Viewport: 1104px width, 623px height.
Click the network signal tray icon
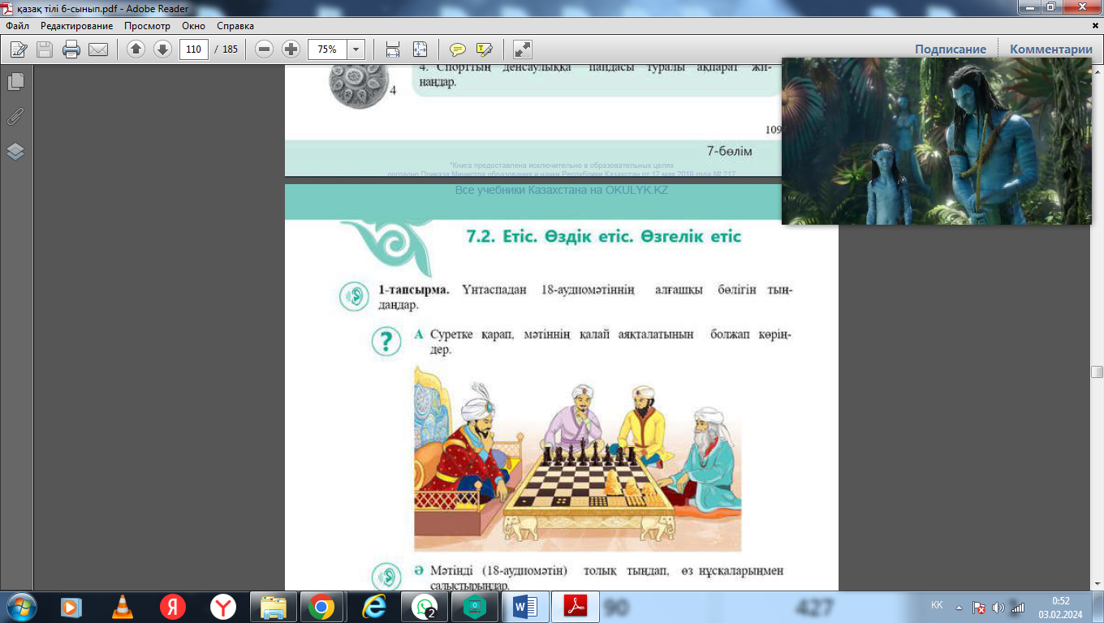tap(1018, 607)
